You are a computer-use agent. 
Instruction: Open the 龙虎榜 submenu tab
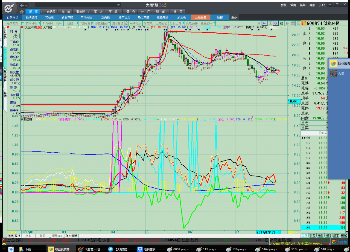(x=106, y=17)
